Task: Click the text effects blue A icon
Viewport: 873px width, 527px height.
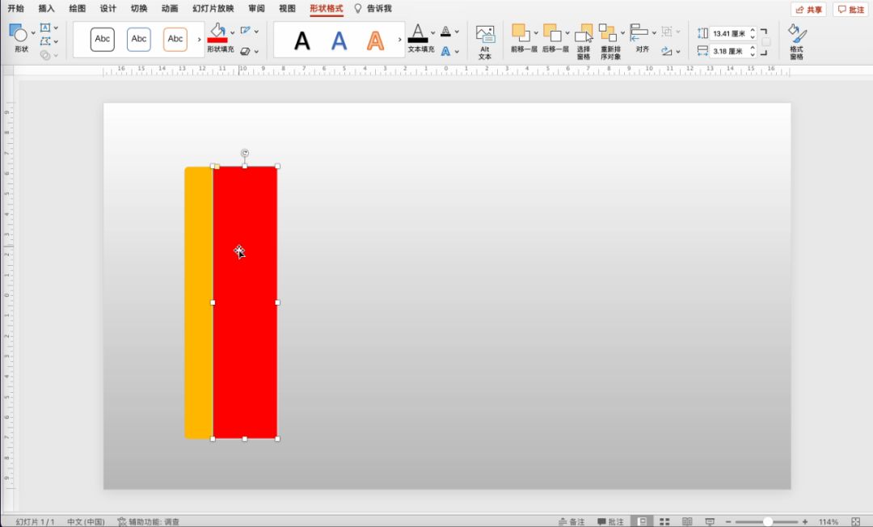Action: point(445,51)
